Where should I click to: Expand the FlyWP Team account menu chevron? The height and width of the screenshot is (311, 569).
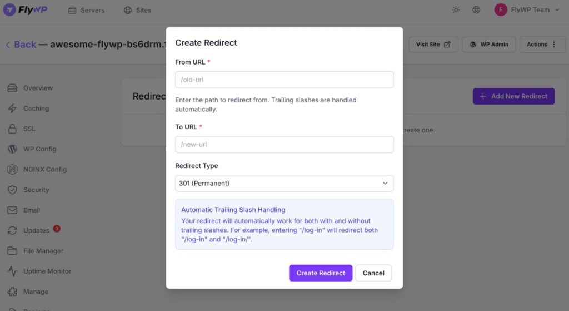point(557,10)
